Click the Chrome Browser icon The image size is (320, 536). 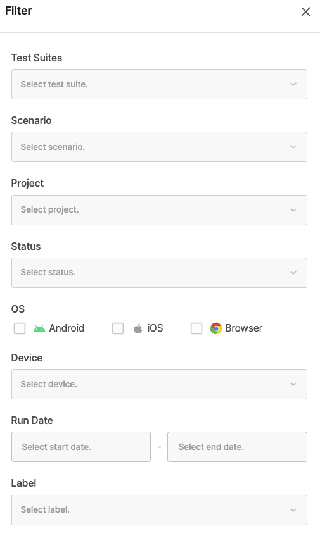click(x=216, y=328)
